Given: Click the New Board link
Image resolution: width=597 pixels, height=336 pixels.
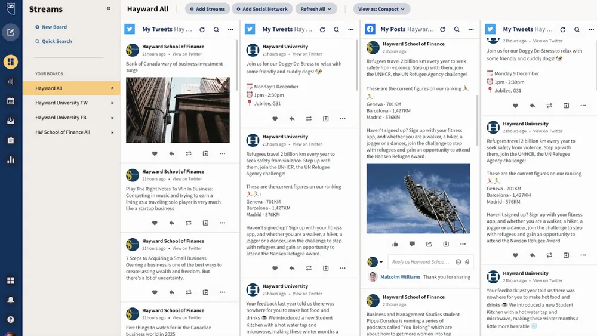Looking at the screenshot, I should pos(54,27).
